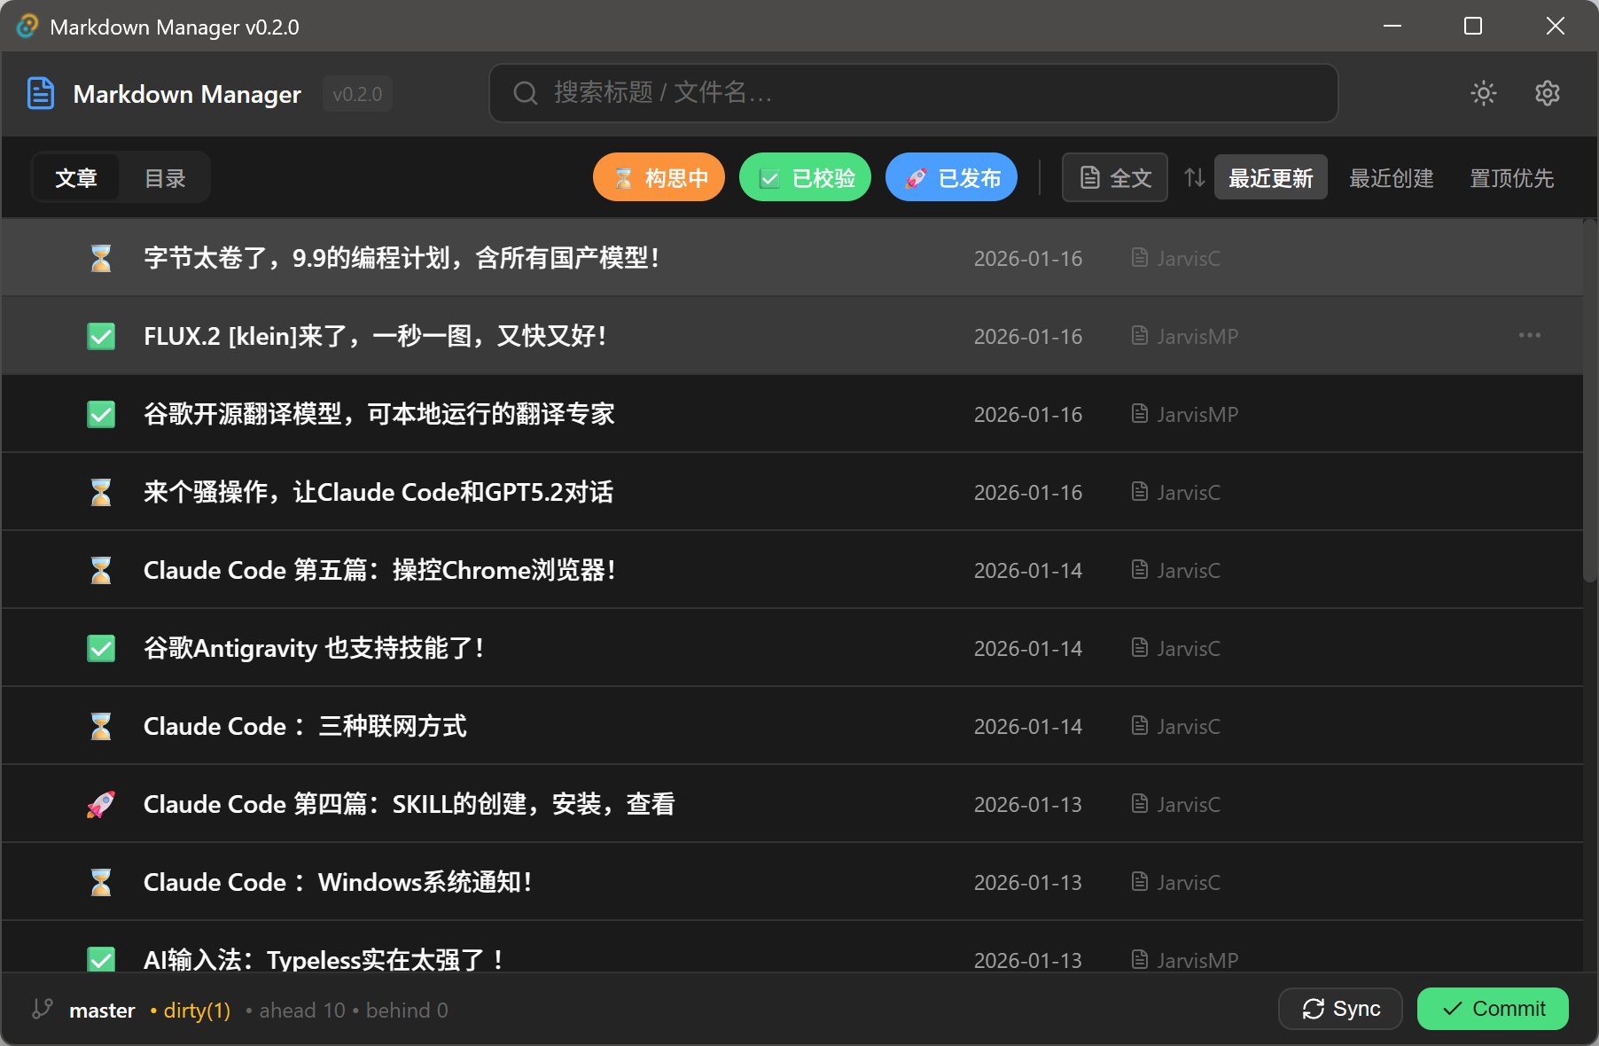Toggle the 全文 full-text search mode
The height and width of the screenshot is (1046, 1599).
[x=1114, y=178]
